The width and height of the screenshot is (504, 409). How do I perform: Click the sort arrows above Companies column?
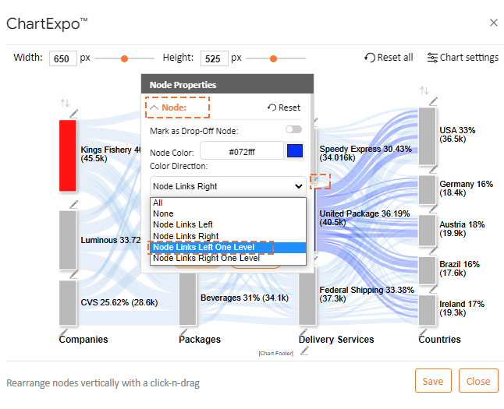[65, 103]
